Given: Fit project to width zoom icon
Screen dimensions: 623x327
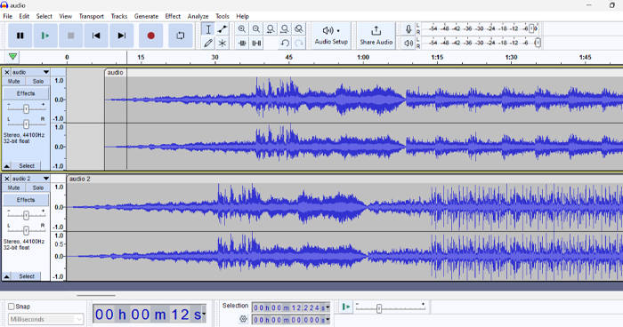Looking at the screenshot, I should click(285, 29).
